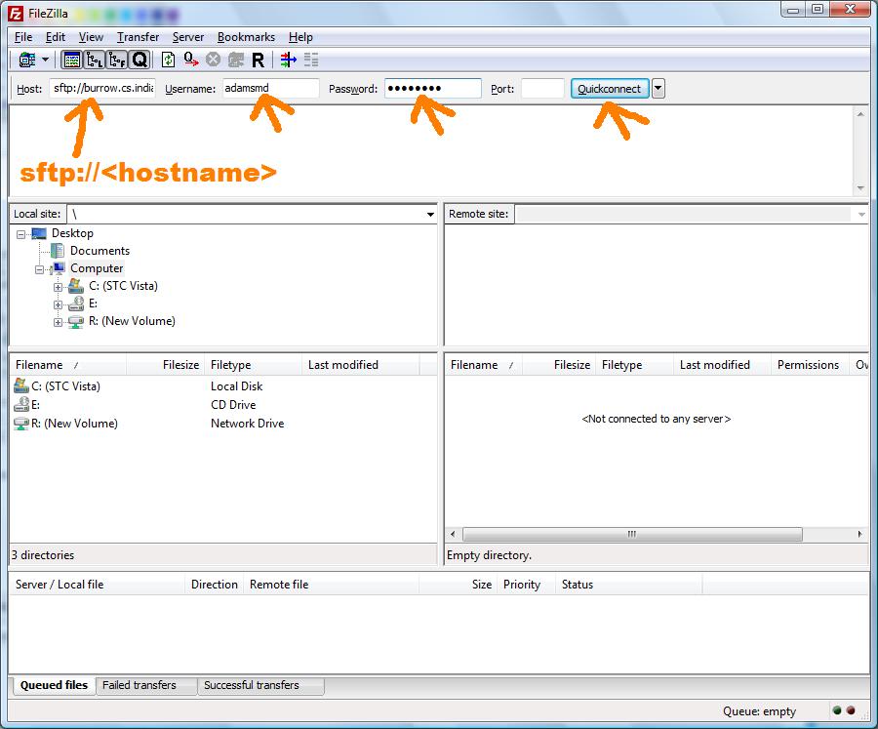The image size is (878, 729).
Task: Sort local list by Filesize column
Action: [166, 365]
